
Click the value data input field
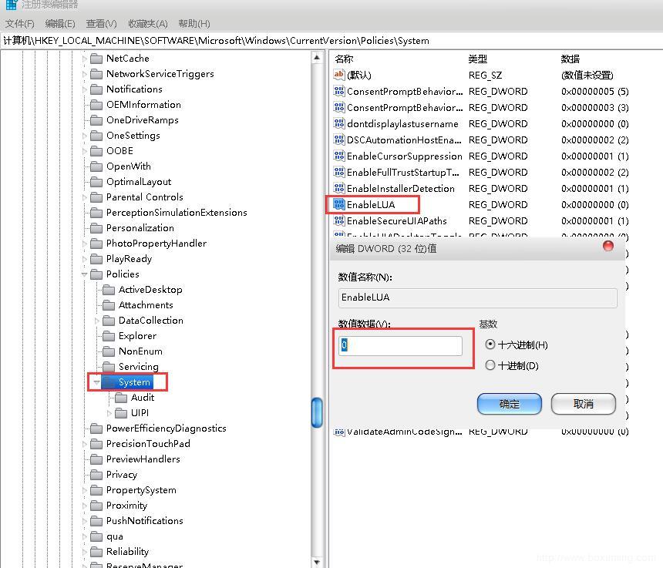(400, 346)
